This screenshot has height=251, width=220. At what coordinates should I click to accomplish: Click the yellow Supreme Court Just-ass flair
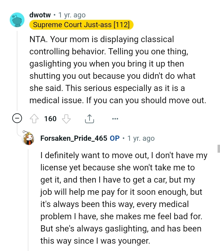[x=81, y=25]
